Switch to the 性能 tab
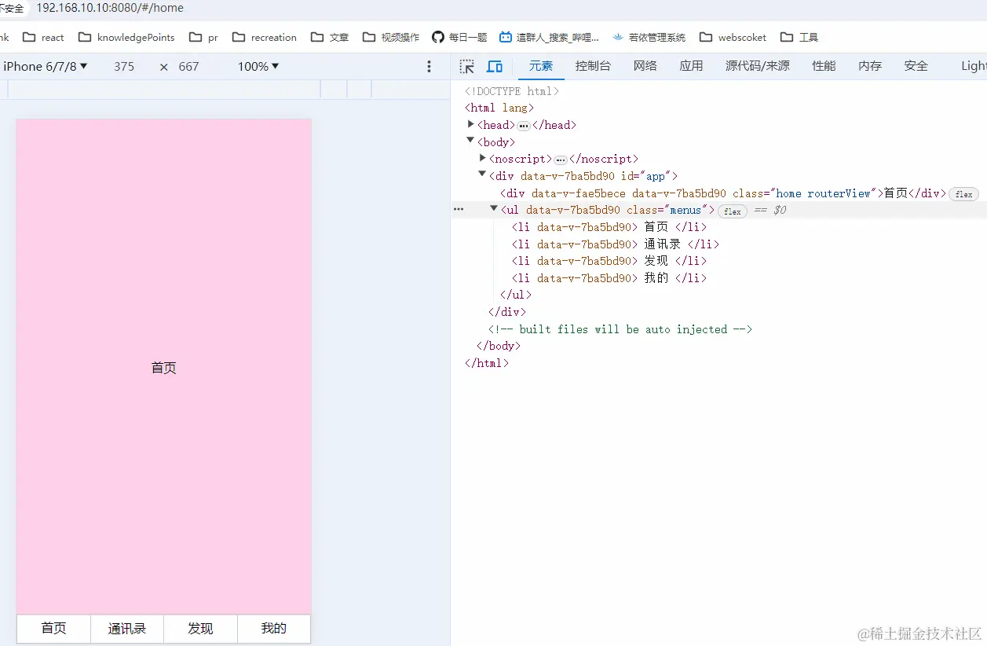The height and width of the screenshot is (646, 987). (824, 67)
